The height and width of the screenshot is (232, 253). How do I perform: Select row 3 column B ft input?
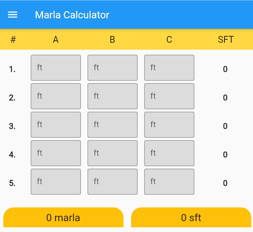pyautogui.click(x=113, y=125)
